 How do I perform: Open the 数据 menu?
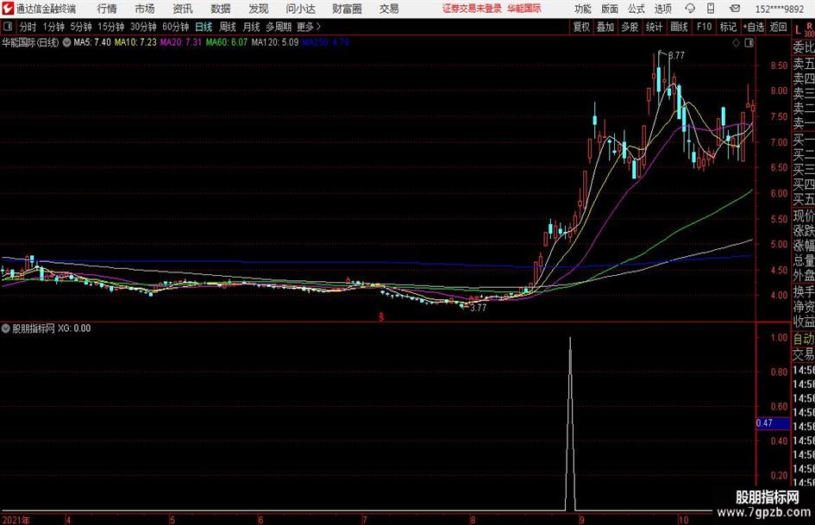pos(221,9)
